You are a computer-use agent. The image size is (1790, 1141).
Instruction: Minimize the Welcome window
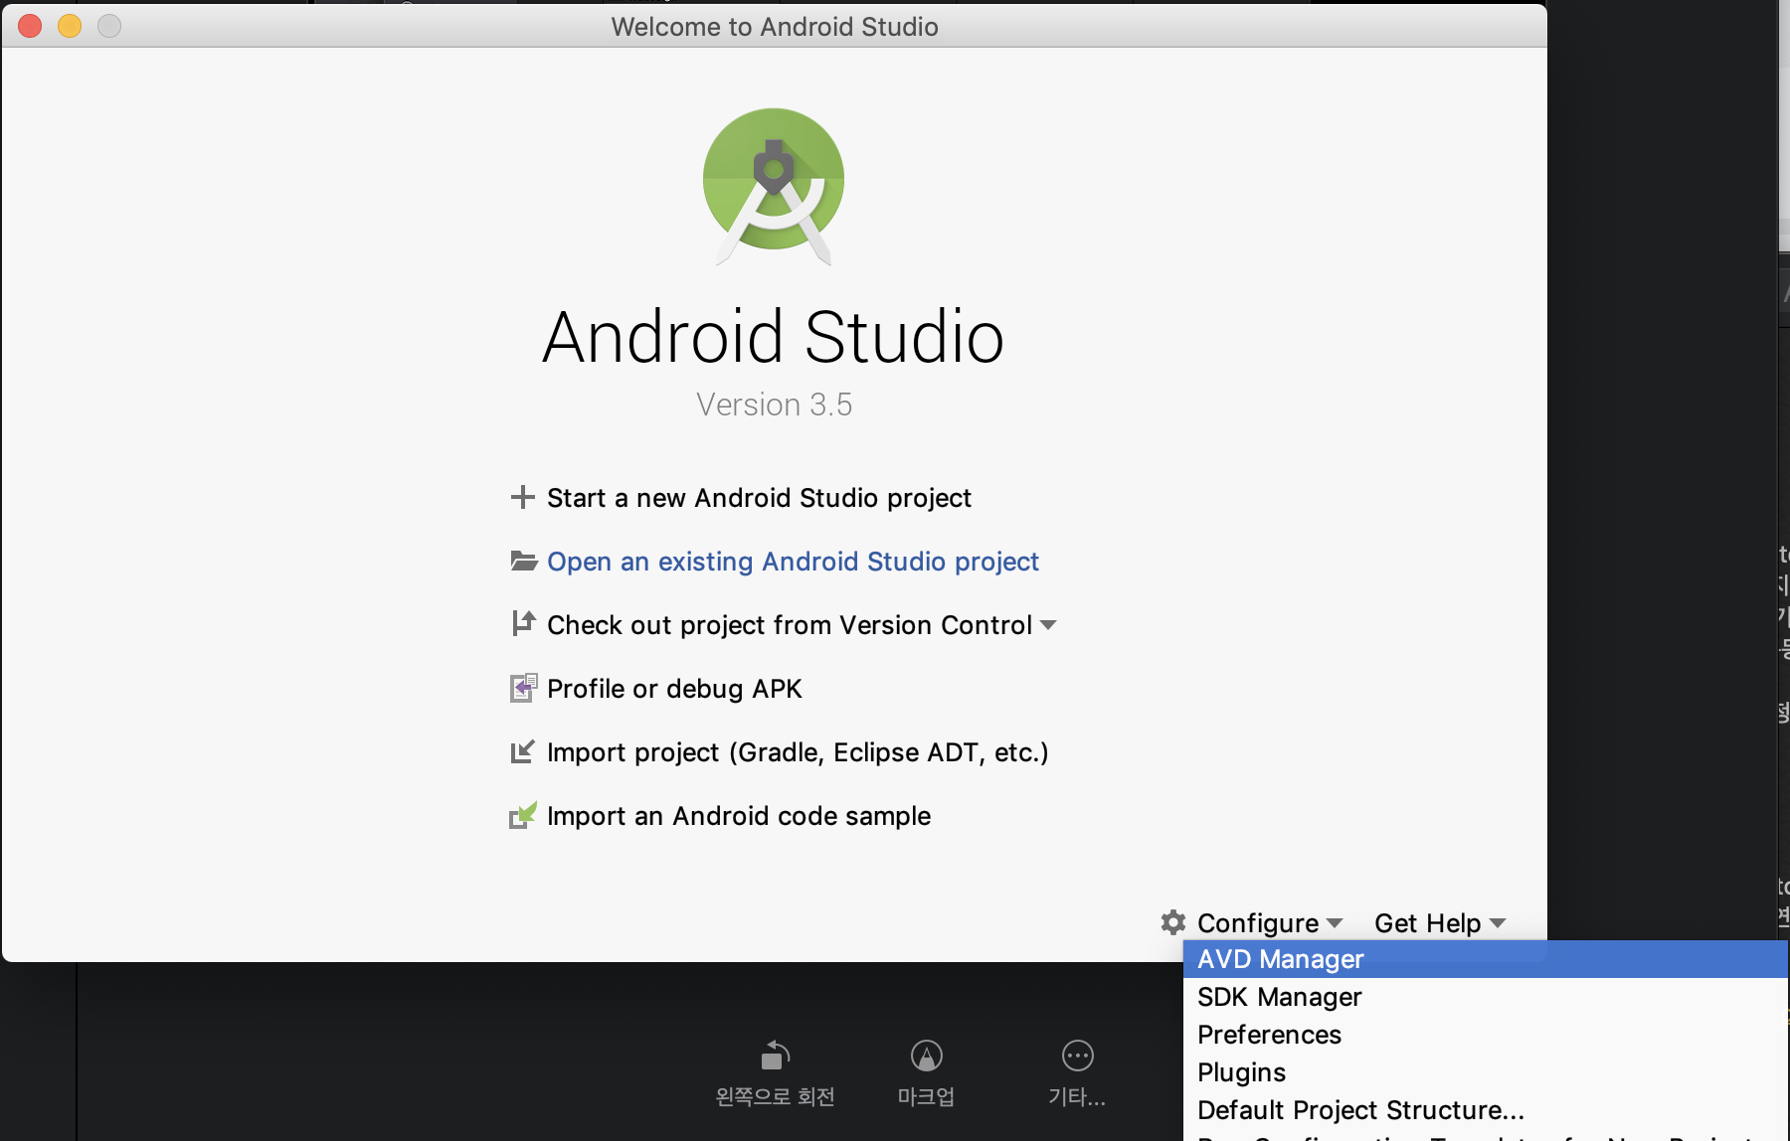pyautogui.click(x=70, y=26)
